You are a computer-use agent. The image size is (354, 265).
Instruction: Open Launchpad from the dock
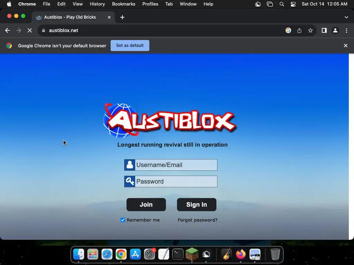pos(93,254)
